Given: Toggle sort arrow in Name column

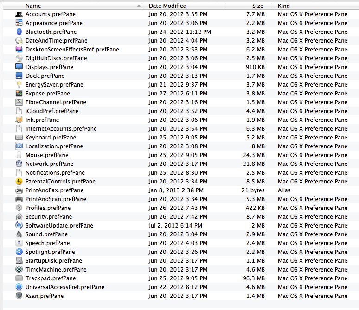Looking at the screenshot, I should (x=139, y=6).
